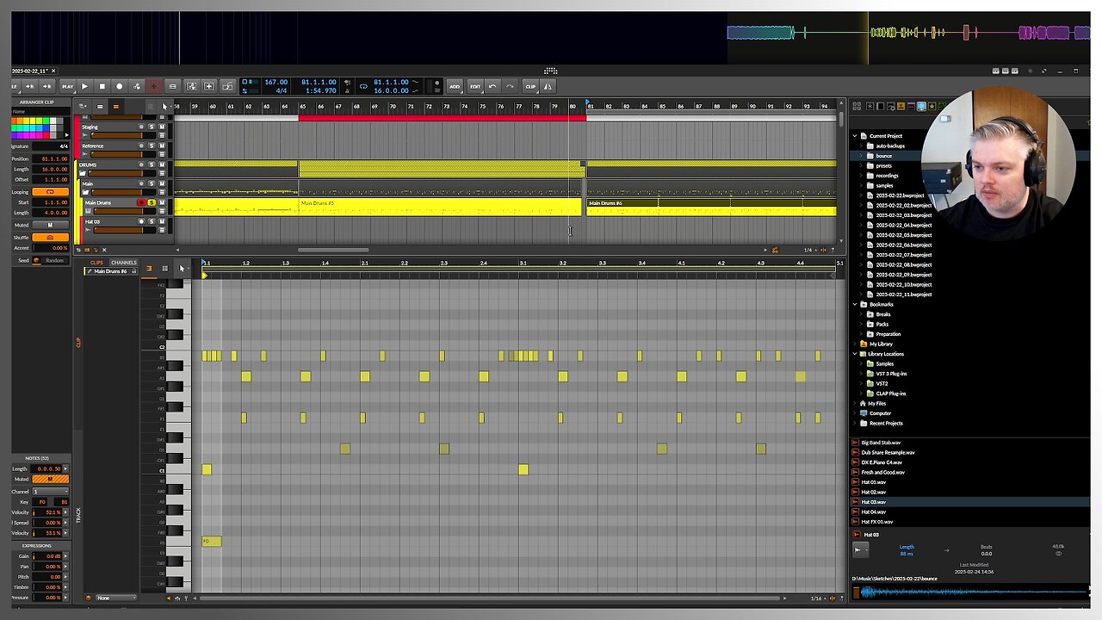Screen dimensions: 1102x620
Task: Expand Recent Projects entry
Action: click(x=855, y=423)
